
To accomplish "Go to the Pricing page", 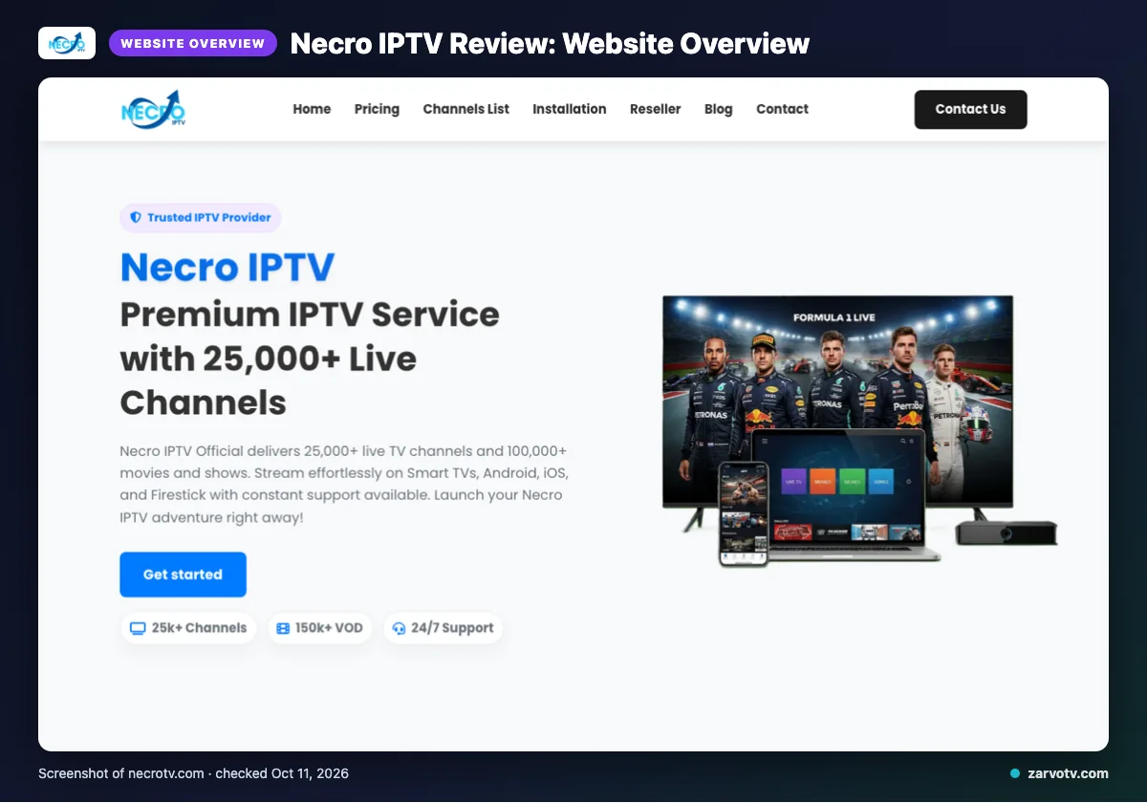I will pos(377,109).
